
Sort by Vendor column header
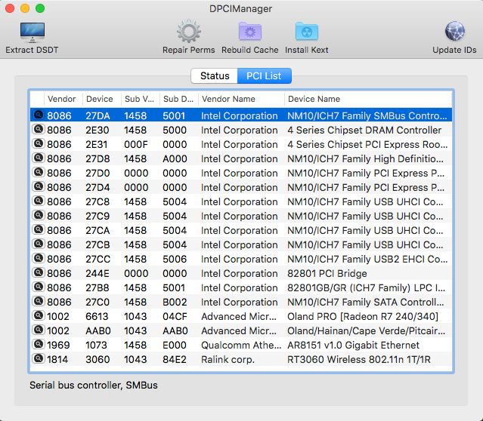62,99
